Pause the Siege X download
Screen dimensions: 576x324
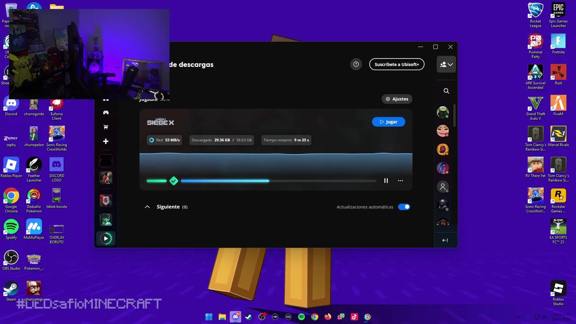(x=386, y=180)
